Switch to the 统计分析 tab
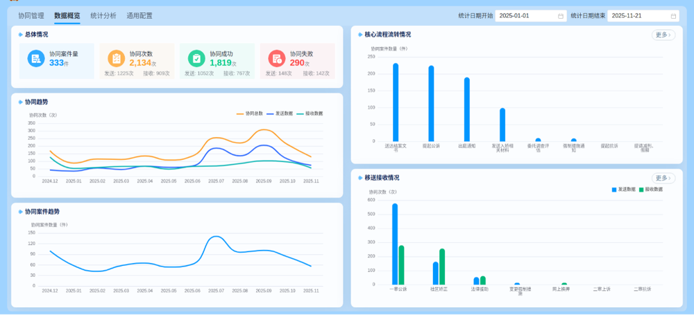The image size is (694, 315). pyautogui.click(x=103, y=15)
